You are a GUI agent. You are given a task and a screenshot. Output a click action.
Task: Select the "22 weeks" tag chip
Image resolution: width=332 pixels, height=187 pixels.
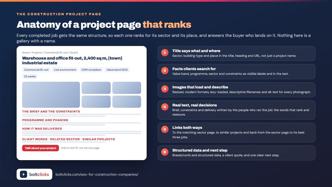pos(30,76)
